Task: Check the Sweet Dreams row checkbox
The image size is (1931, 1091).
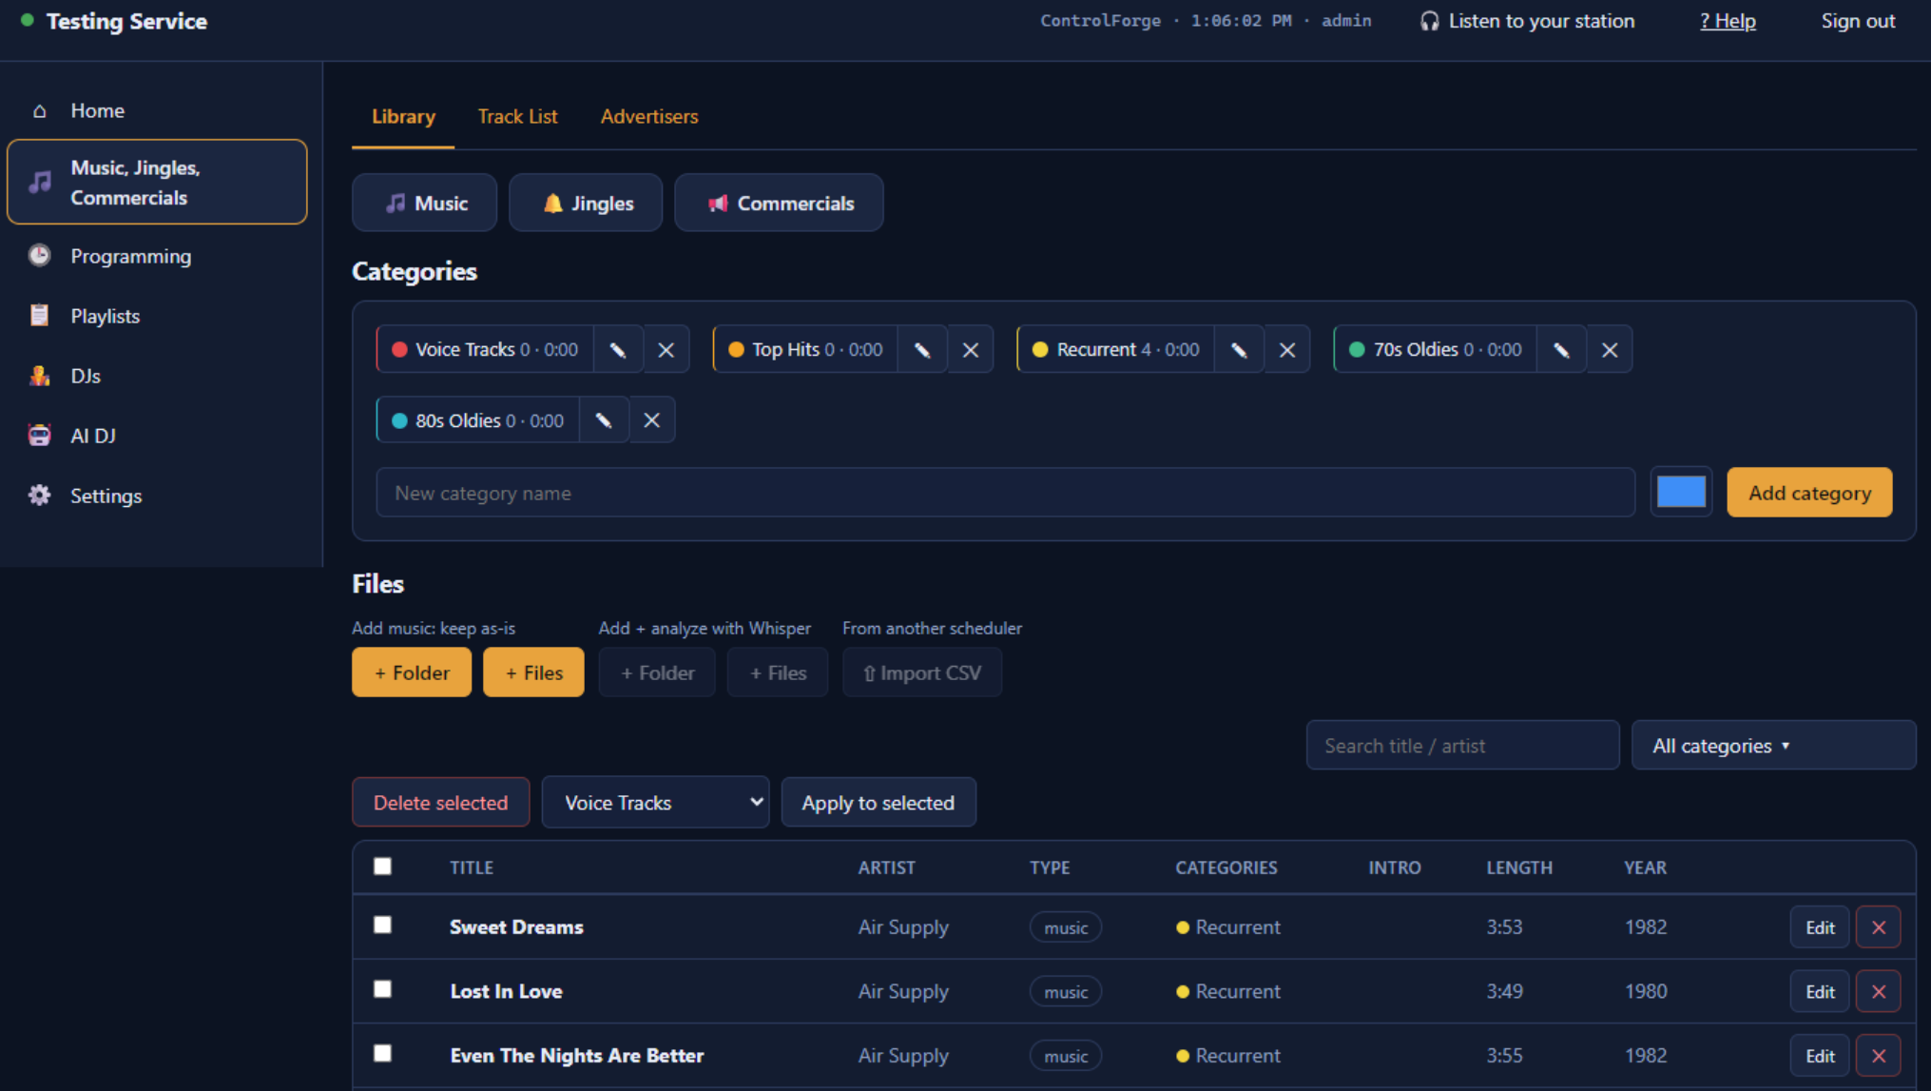Action: click(x=382, y=925)
